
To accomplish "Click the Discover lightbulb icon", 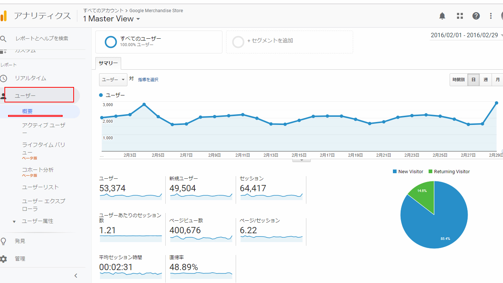I will [3, 241].
